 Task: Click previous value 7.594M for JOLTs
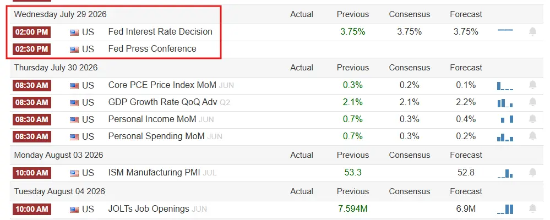click(353, 209)
